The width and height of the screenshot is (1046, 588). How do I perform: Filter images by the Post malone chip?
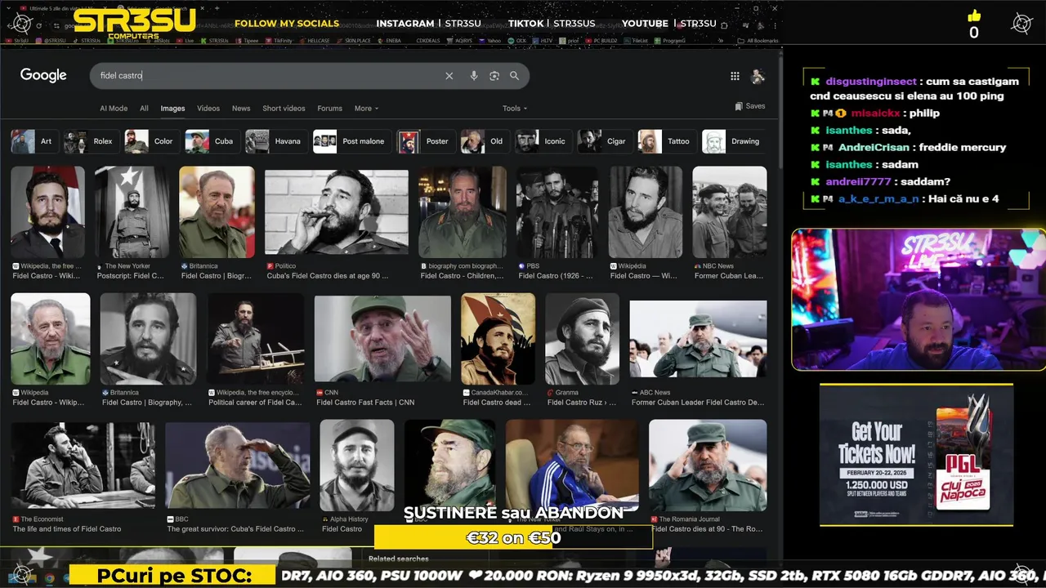tap(351, 141)
